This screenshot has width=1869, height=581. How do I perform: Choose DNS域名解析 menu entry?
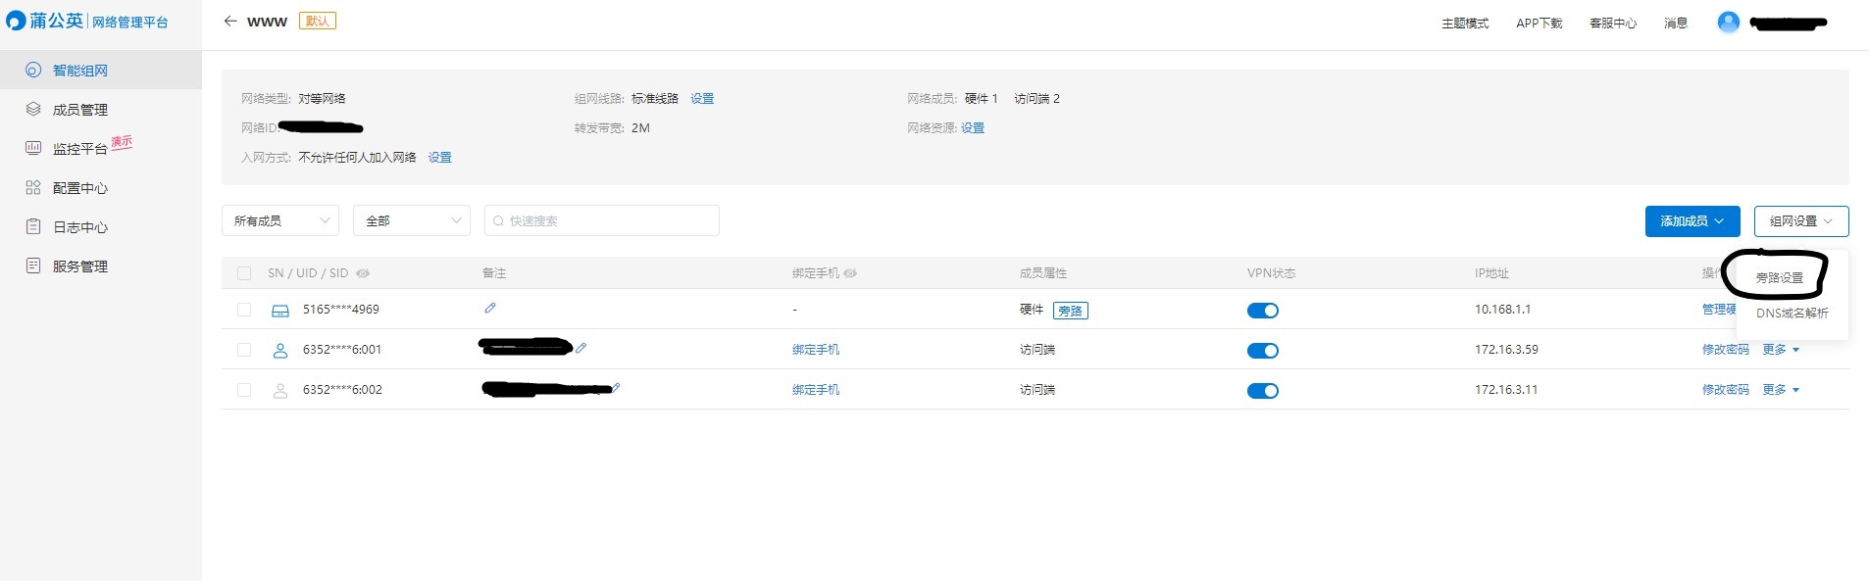click(1792, 314)
